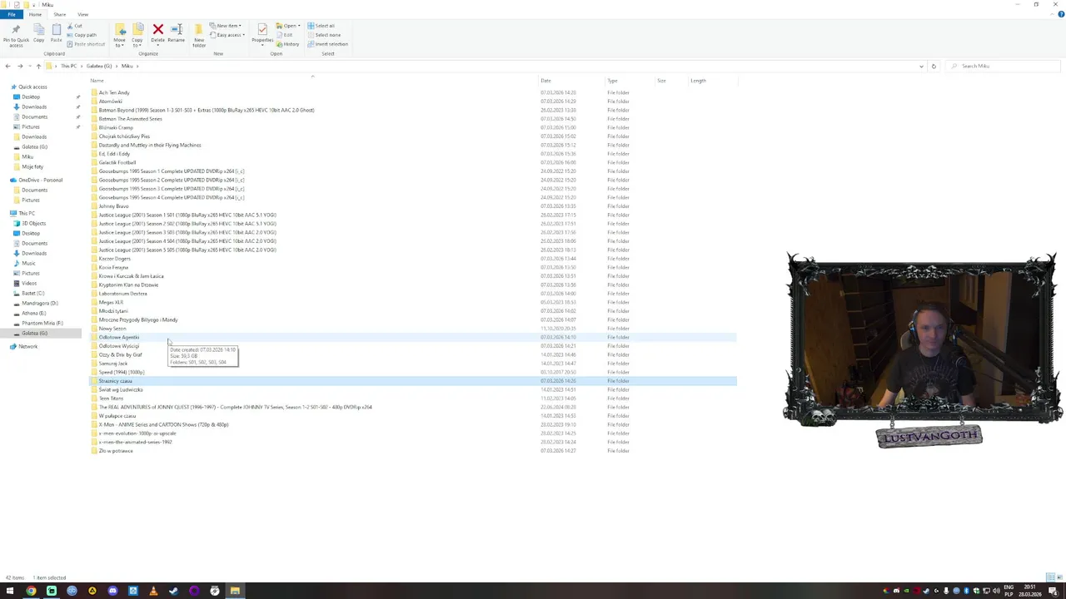Sort by the Type column header

(x=612, y=81)
